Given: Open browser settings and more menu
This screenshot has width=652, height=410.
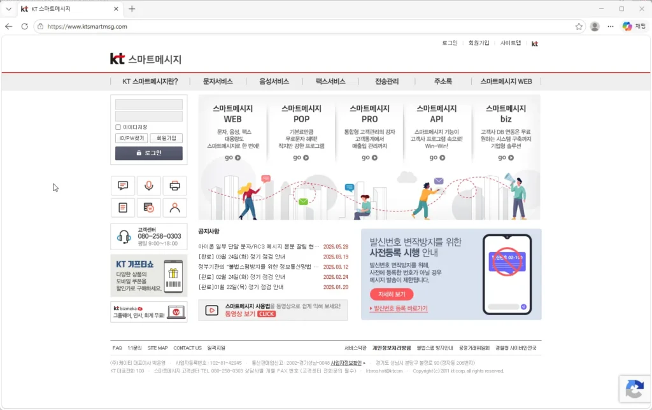Looking at the screenshot, I should point(611,26).
